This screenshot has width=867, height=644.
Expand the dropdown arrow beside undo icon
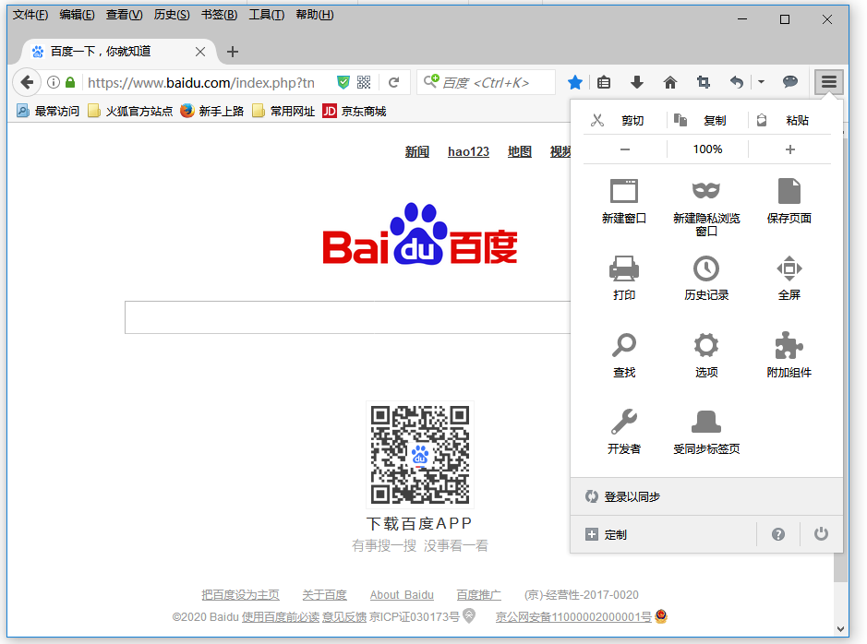point(762,82)
